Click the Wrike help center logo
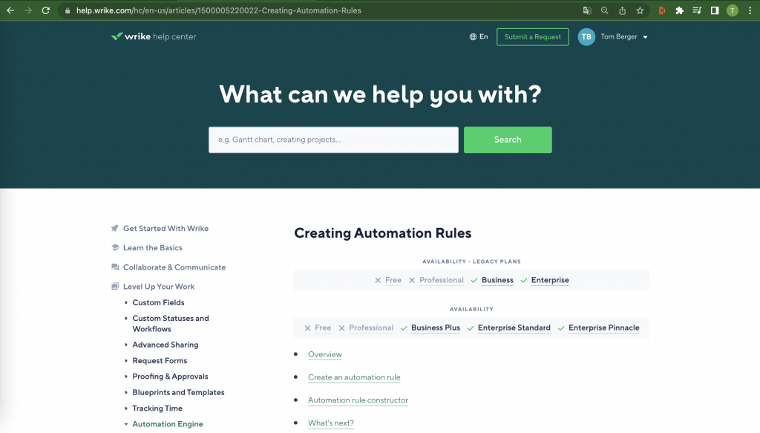760x433 pixels. point(154,36)
